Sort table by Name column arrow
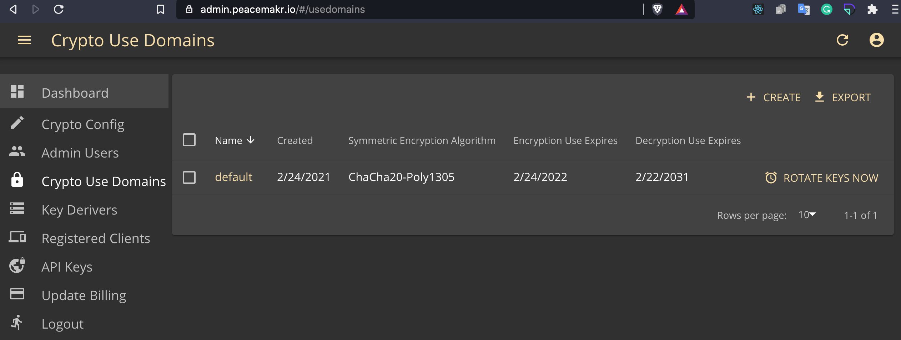The height and width of the screenshot is (340, 901). (x=251, y=140)
